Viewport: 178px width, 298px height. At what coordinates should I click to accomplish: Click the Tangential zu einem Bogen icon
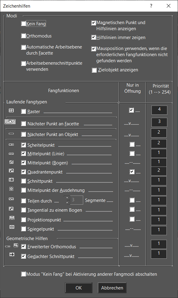(x=11, y=209)
